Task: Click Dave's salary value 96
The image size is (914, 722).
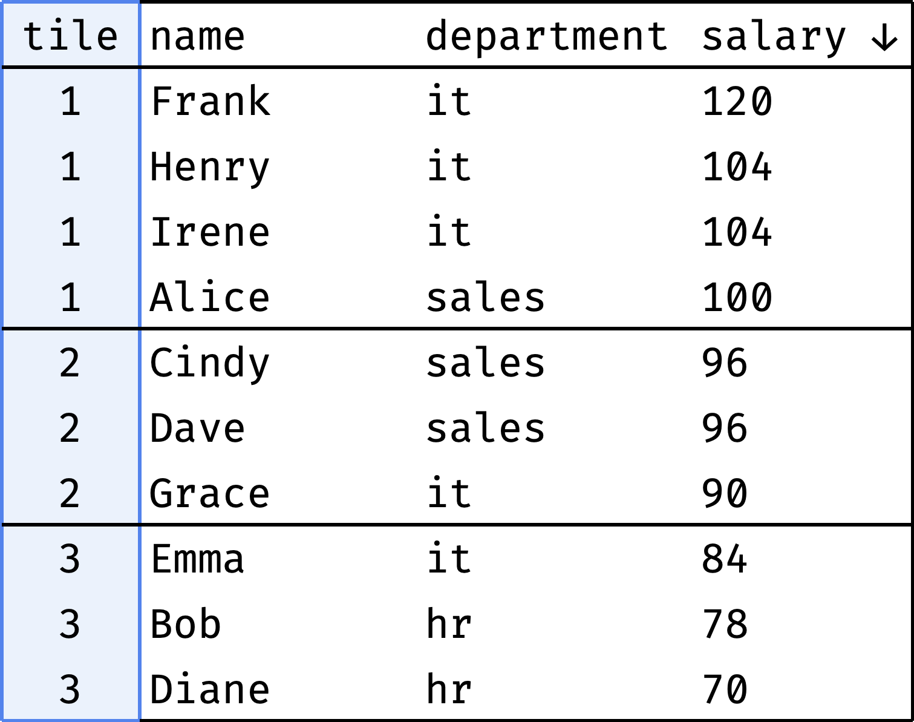Action: point(725,428)
